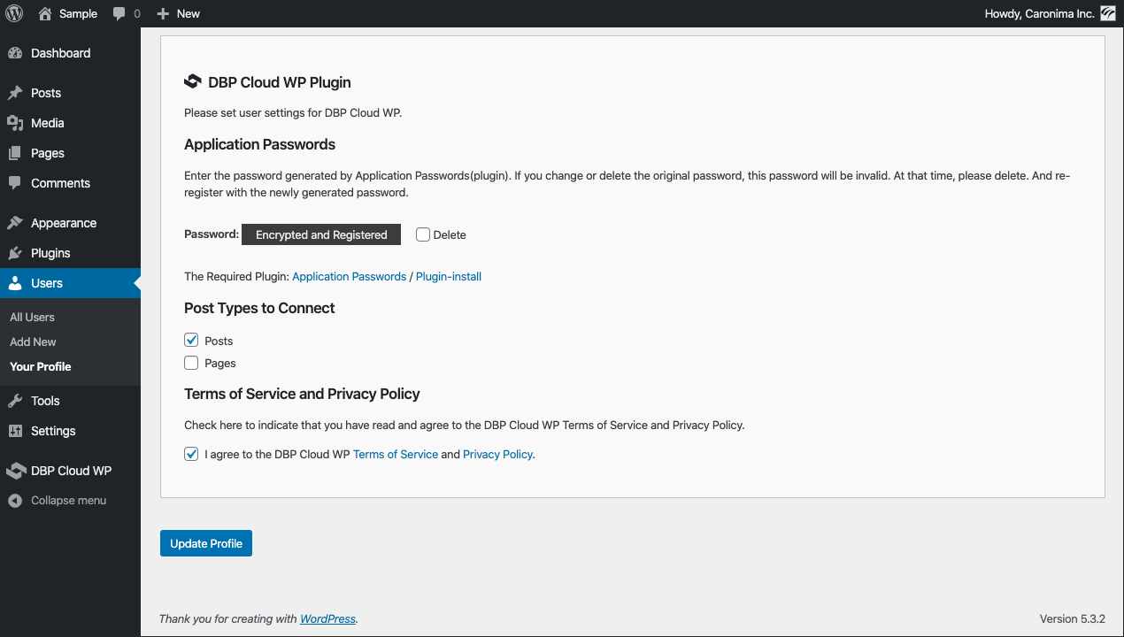Click the Post Types to Connect heading

pyautogui.click(x=259, y=308)
